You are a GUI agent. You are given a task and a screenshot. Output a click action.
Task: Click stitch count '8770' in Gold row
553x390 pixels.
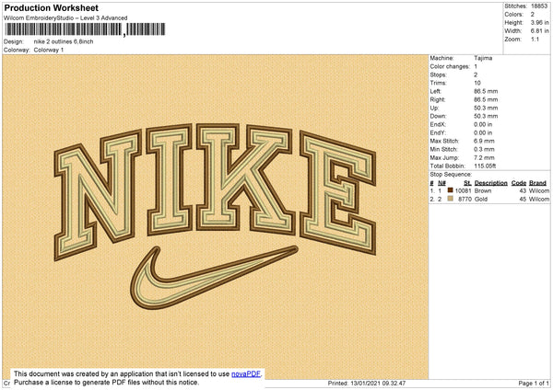click(x=465, y=200)
